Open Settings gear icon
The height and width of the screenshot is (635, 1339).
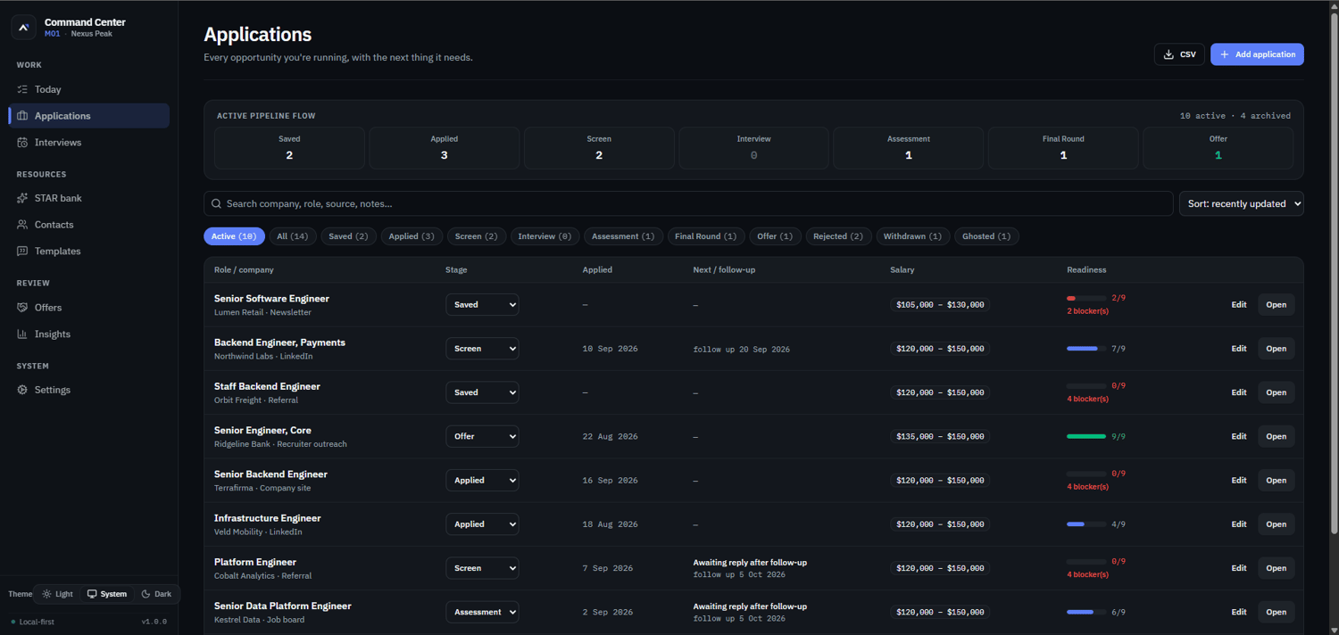coord(22,390)
